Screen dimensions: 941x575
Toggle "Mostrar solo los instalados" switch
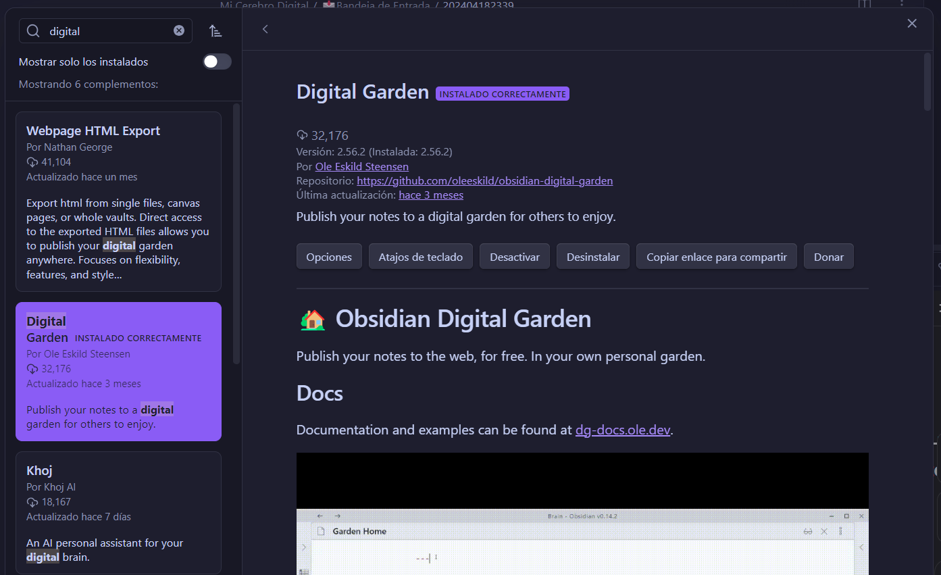coord(217,61)
